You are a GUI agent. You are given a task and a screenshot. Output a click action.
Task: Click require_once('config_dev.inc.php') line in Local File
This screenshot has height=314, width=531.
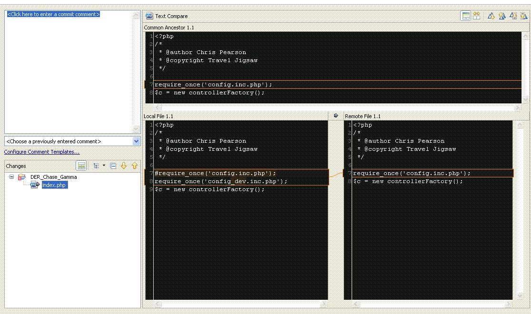pyautogui.click(x=221, y=181)
